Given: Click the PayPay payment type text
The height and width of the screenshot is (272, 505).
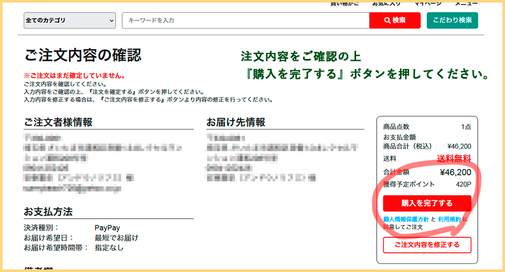Looking at the screenshot, I should point(107,228).
